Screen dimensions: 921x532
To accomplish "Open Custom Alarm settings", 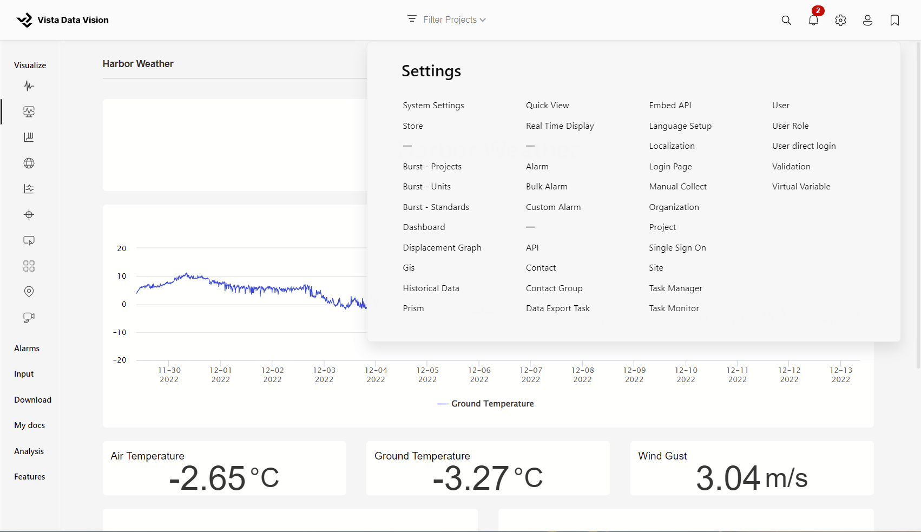I will 554,207.
